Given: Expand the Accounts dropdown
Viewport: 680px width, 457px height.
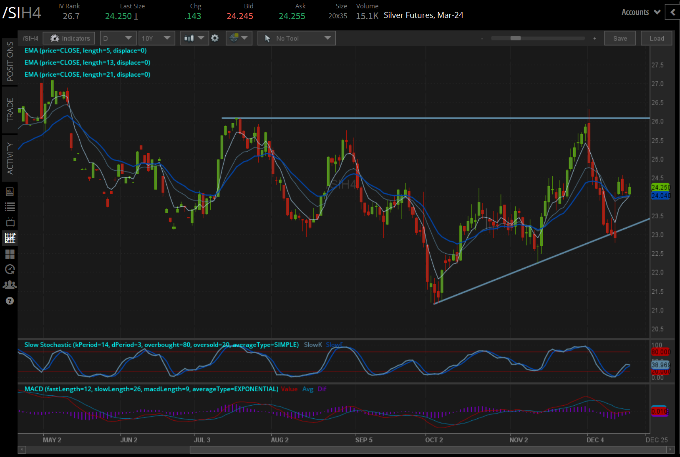Looking at the screenshot, I should click(641, 12).
